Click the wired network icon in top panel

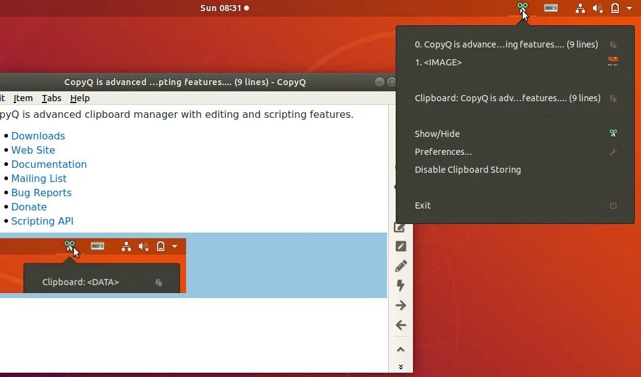580,8
